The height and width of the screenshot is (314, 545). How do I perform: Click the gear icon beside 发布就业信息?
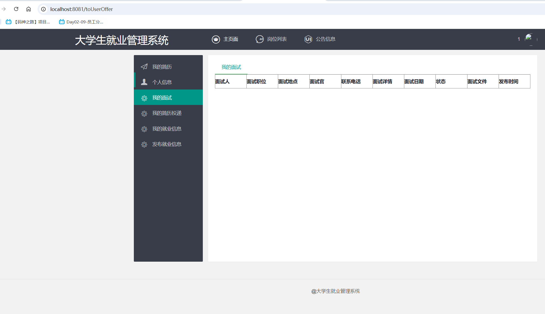(x=144, y=144)
